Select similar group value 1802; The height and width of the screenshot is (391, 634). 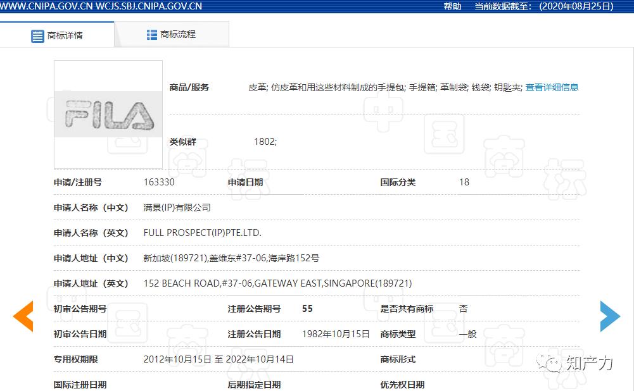point(265,142)
